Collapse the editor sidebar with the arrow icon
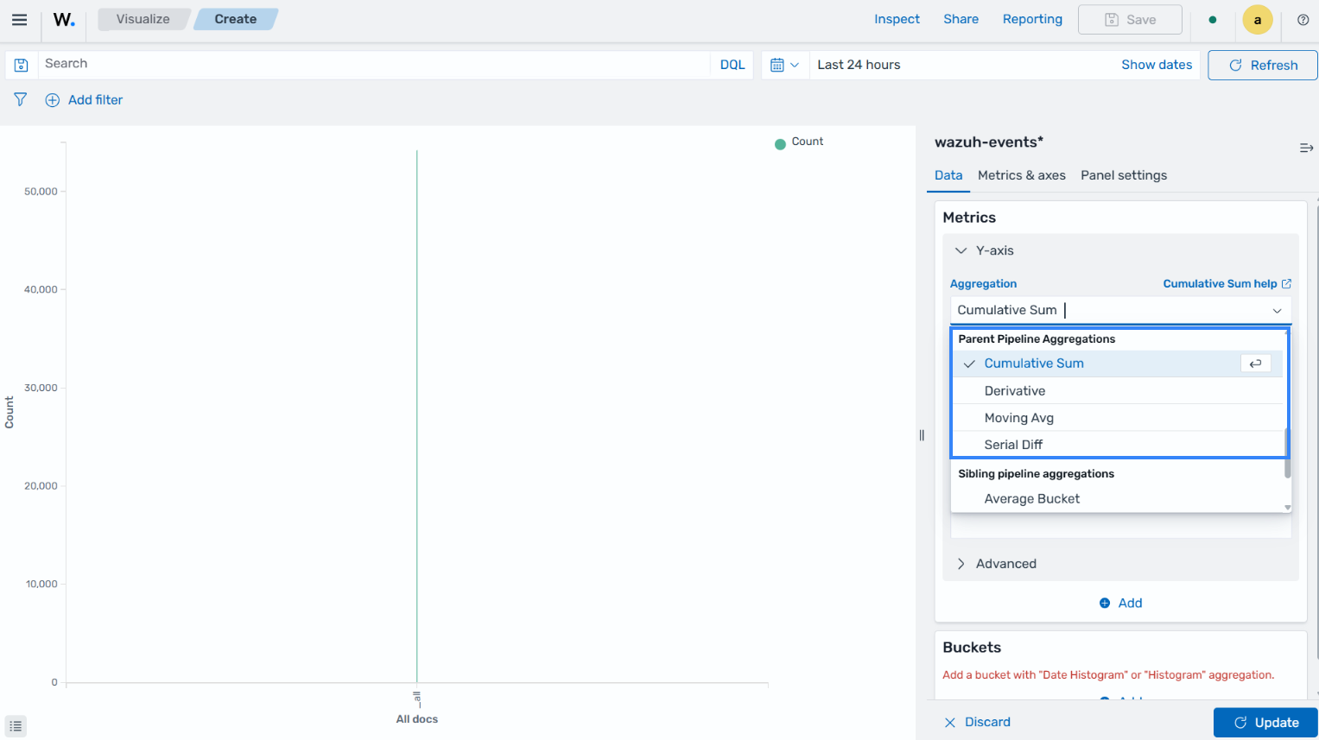This screenshot has height=740, width=1319. point(1306,149)
